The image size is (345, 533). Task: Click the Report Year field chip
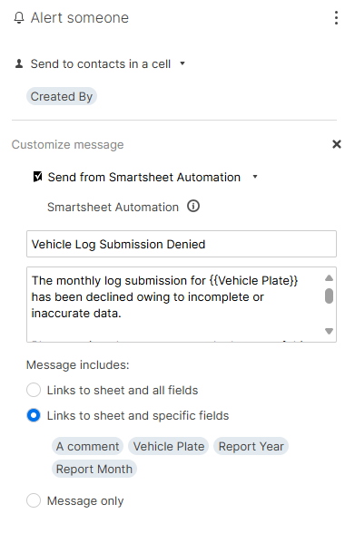coord(251,446)
